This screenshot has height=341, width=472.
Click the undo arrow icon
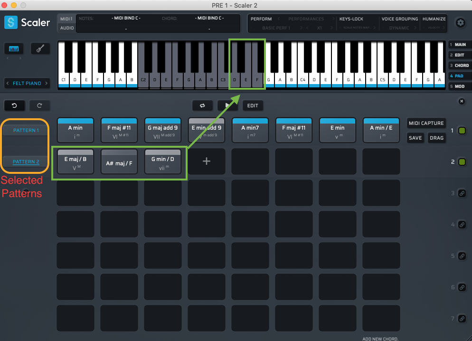[14, 105]
